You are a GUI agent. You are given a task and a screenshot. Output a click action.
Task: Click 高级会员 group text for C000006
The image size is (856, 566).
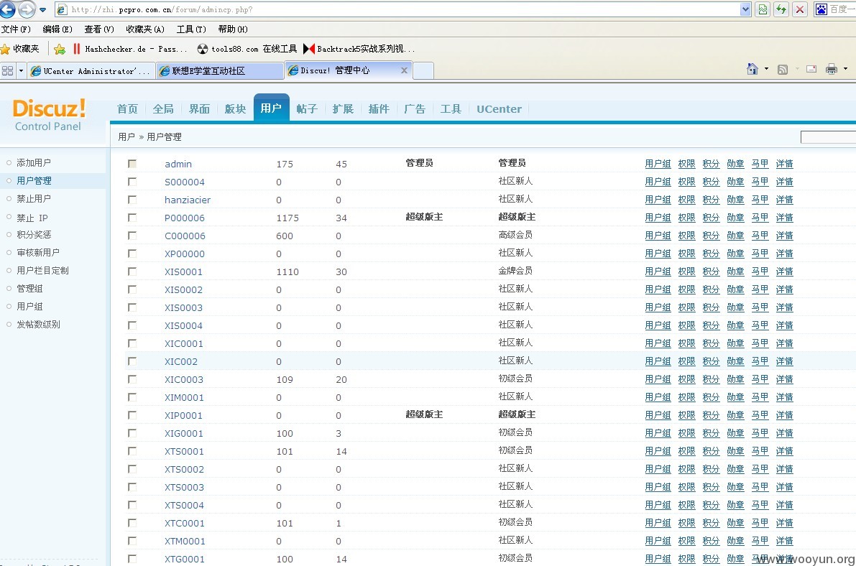[x=515, y=235]
